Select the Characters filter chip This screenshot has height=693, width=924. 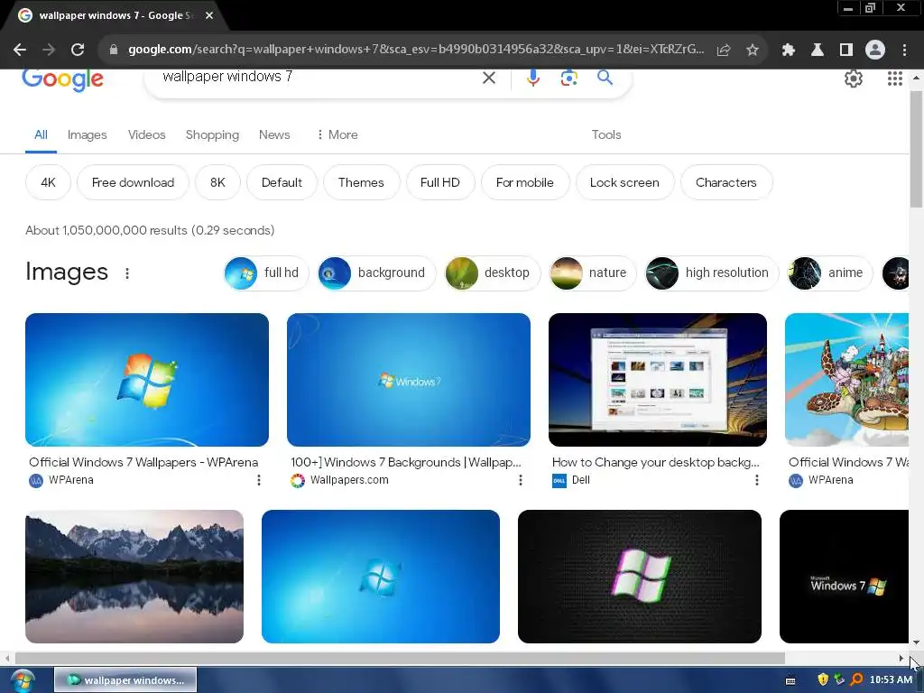[x=726, y=182]
